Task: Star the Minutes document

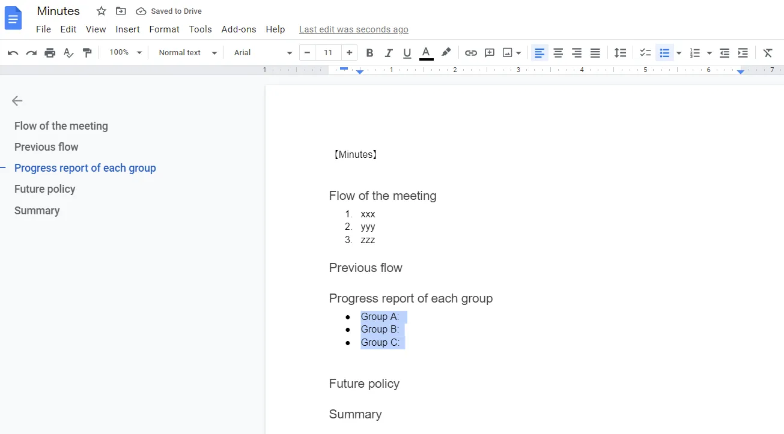Action: 102,11
